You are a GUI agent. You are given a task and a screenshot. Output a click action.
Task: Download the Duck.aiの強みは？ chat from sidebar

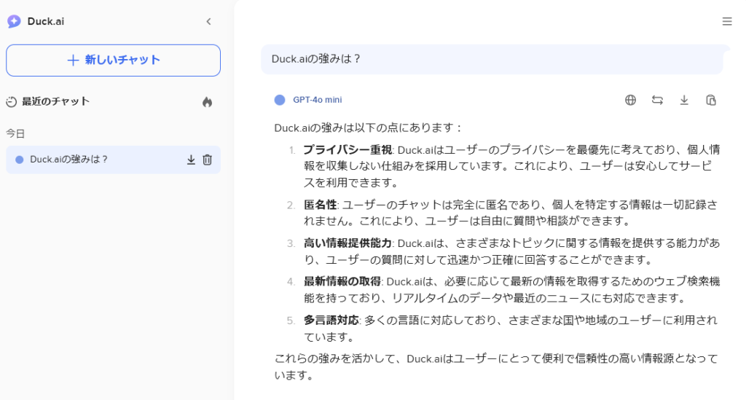[191, 160]
